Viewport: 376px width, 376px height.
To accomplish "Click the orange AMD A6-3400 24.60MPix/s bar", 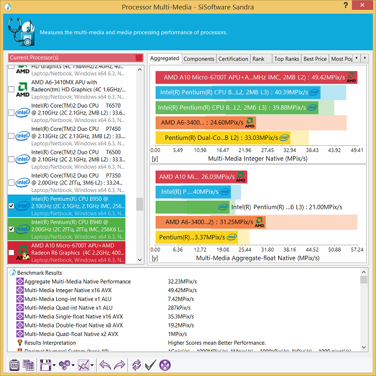I will pos(206,123).
